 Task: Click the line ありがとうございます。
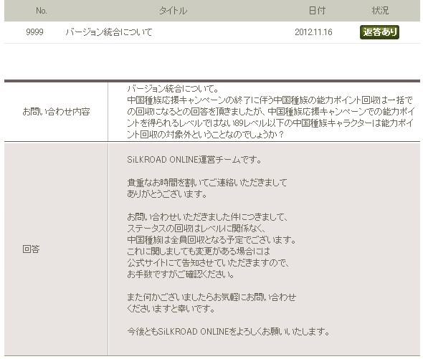point(167,193)
